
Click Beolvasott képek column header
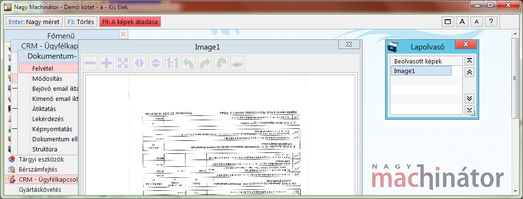click(426, 61)
